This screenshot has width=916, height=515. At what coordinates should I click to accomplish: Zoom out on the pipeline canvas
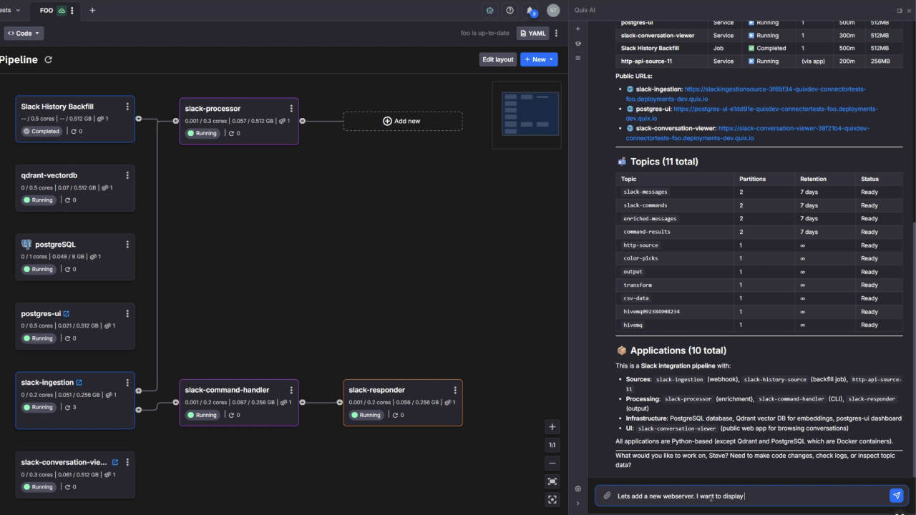tap(552, 463)
